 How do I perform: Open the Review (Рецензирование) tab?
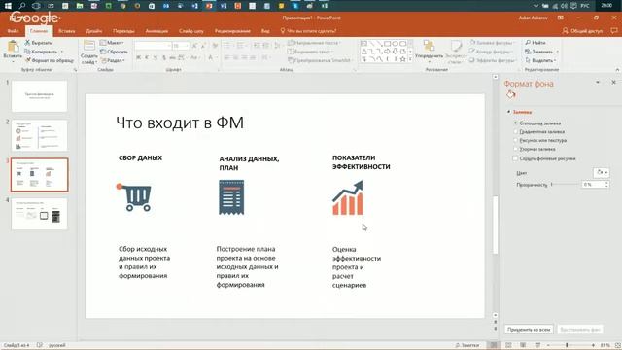tap(232, 31)
